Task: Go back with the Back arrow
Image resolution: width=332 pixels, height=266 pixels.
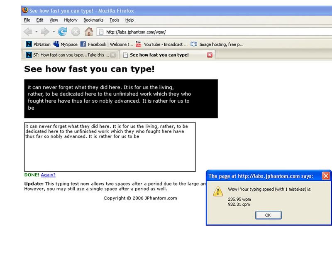Action: pos(28,32)
